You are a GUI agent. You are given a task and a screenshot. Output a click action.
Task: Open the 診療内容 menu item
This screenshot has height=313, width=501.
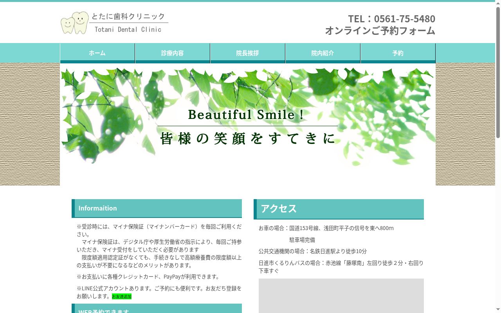(x=173, y=53)
